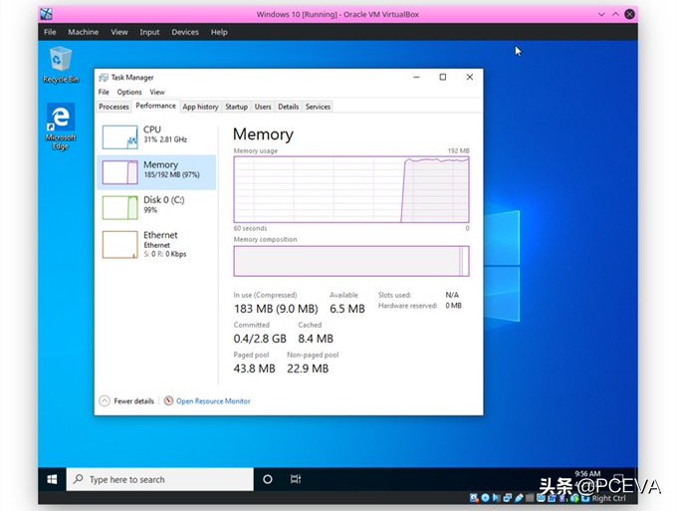Select the CPU mini graph thumbnail
The image size is (676, 511).
119,136
